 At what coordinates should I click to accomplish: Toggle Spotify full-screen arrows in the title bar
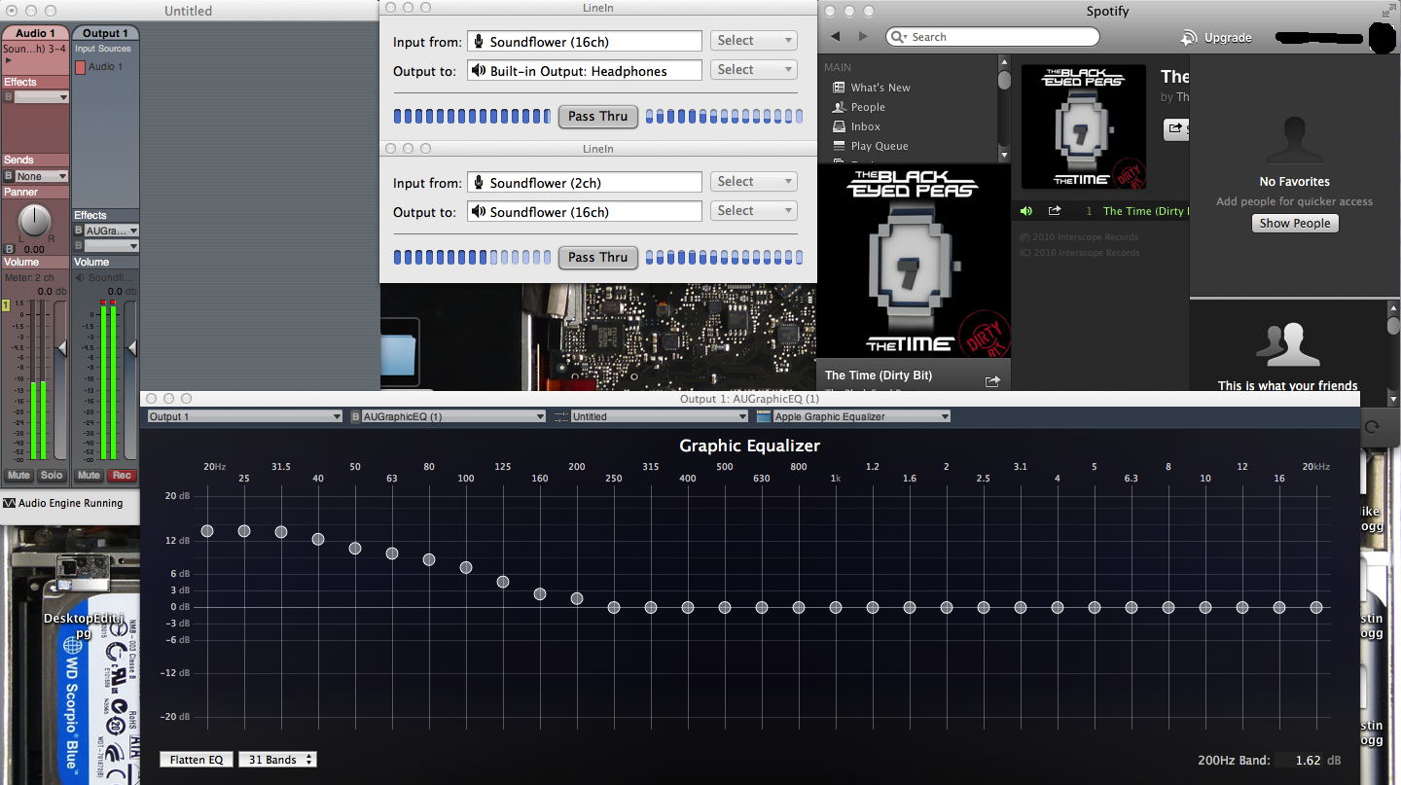[x=1388, y=11]
